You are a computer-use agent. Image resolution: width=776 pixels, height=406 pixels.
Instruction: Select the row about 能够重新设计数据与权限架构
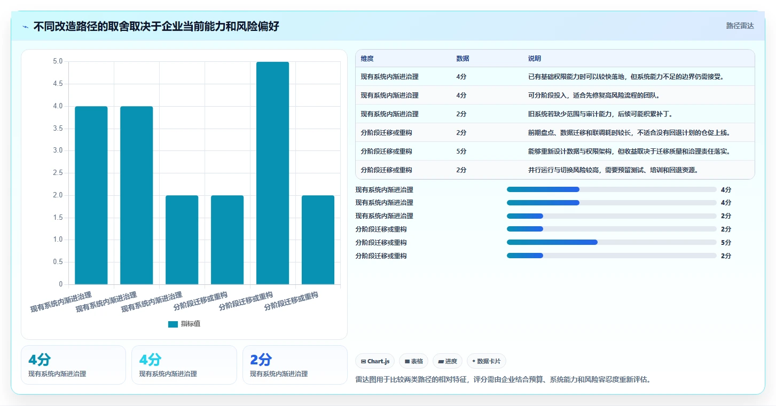click(555, 151)
